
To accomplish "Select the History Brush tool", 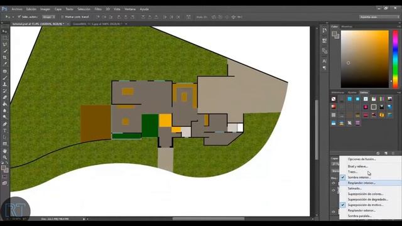I will [4, 90].
